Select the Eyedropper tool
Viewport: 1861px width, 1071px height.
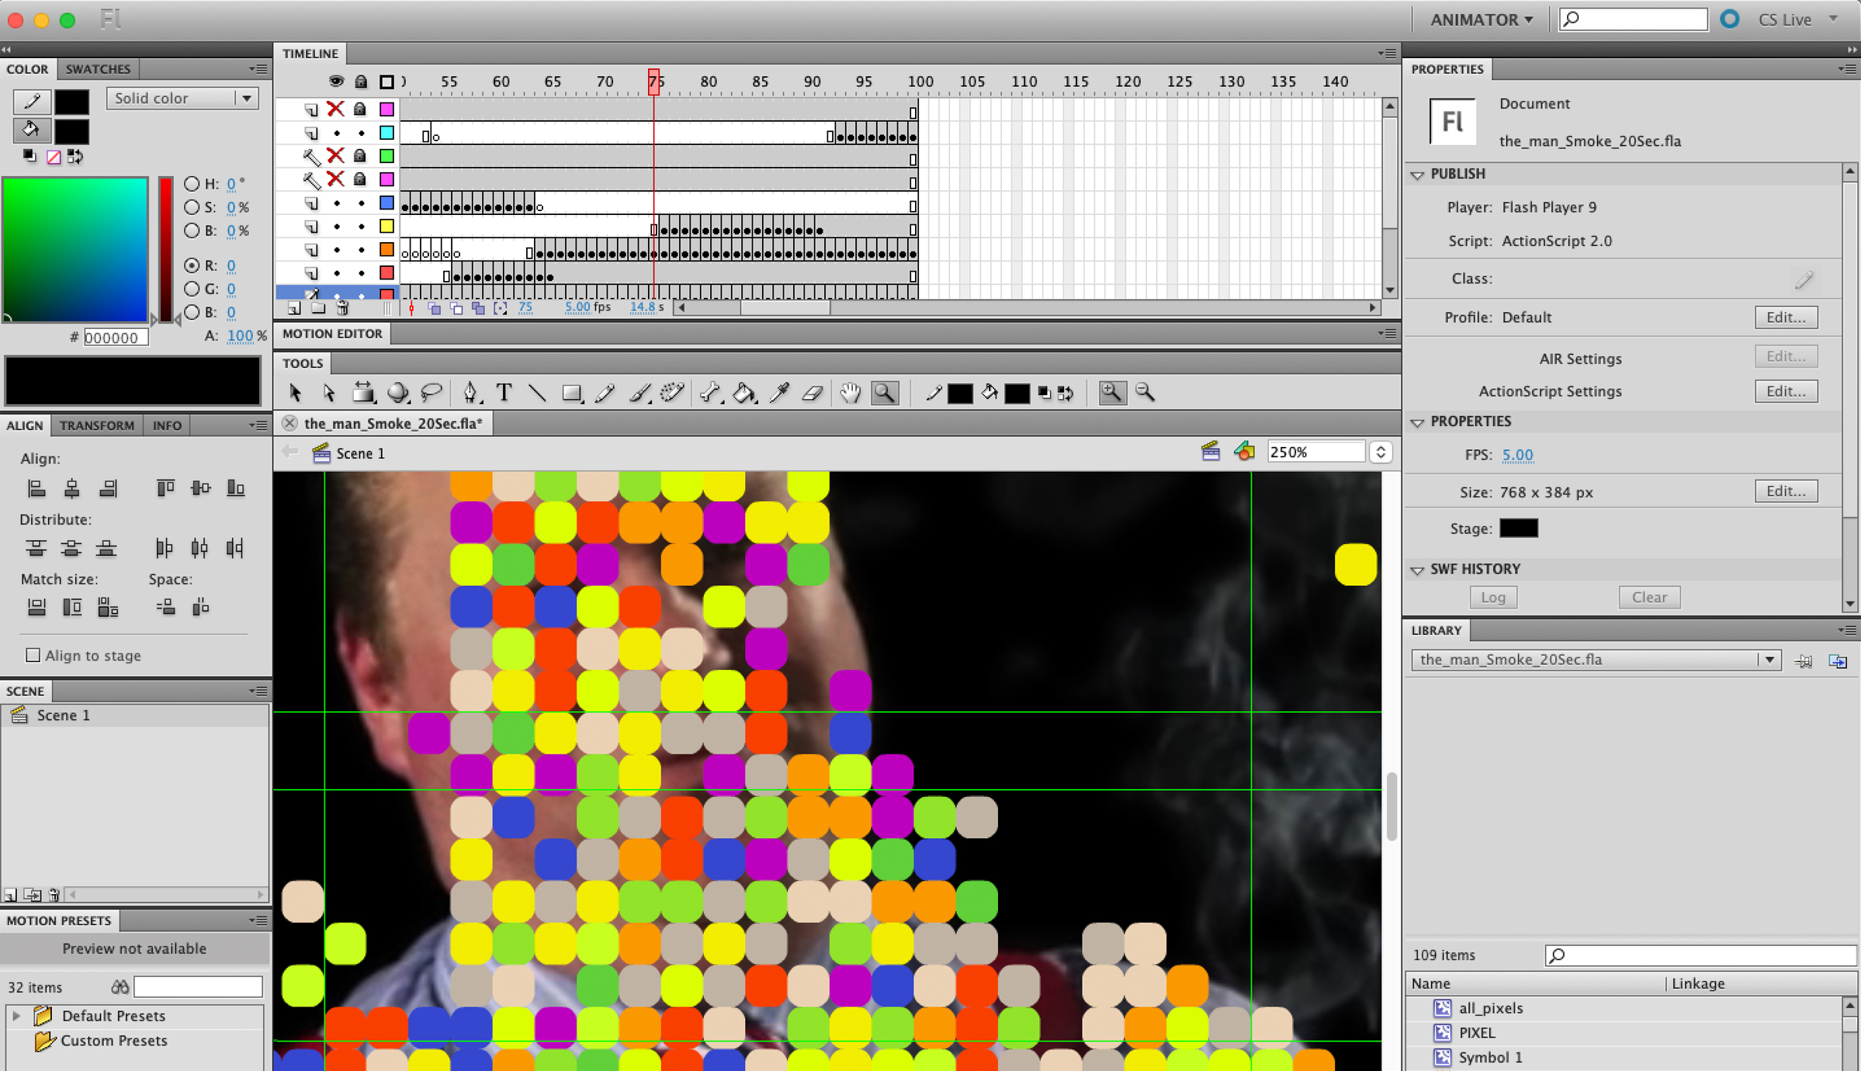778,393
